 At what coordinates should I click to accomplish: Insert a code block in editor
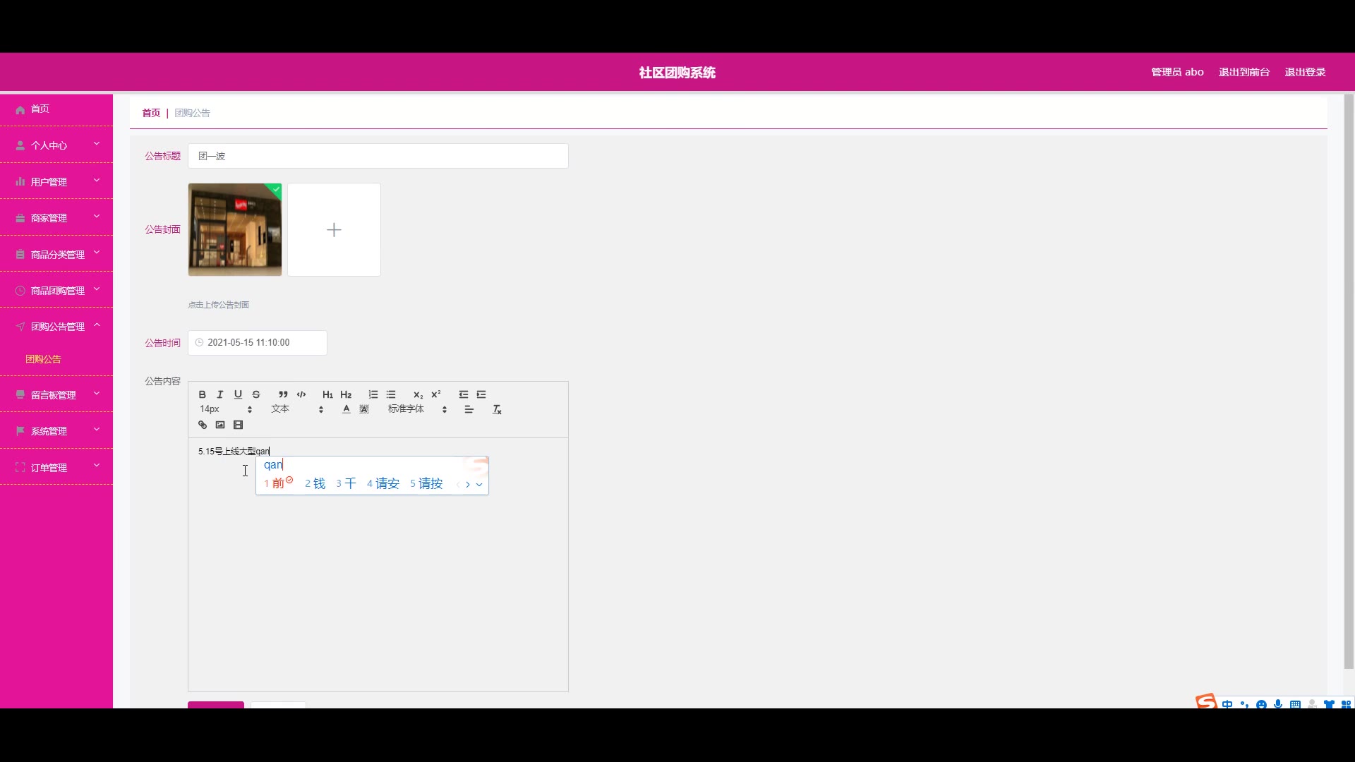[x=301, y=394]
